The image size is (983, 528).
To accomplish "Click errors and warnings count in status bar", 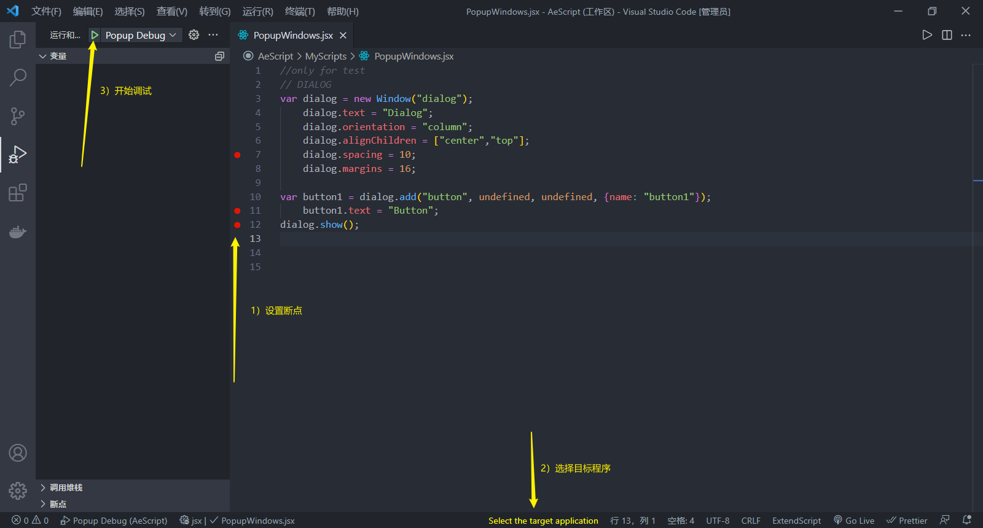I will tap(30, 521).
